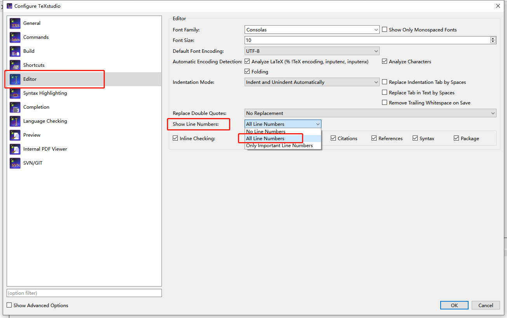Disable the Folding checkbox
Image resolution: width=507 pixels, height=318 pixels.
247,71
